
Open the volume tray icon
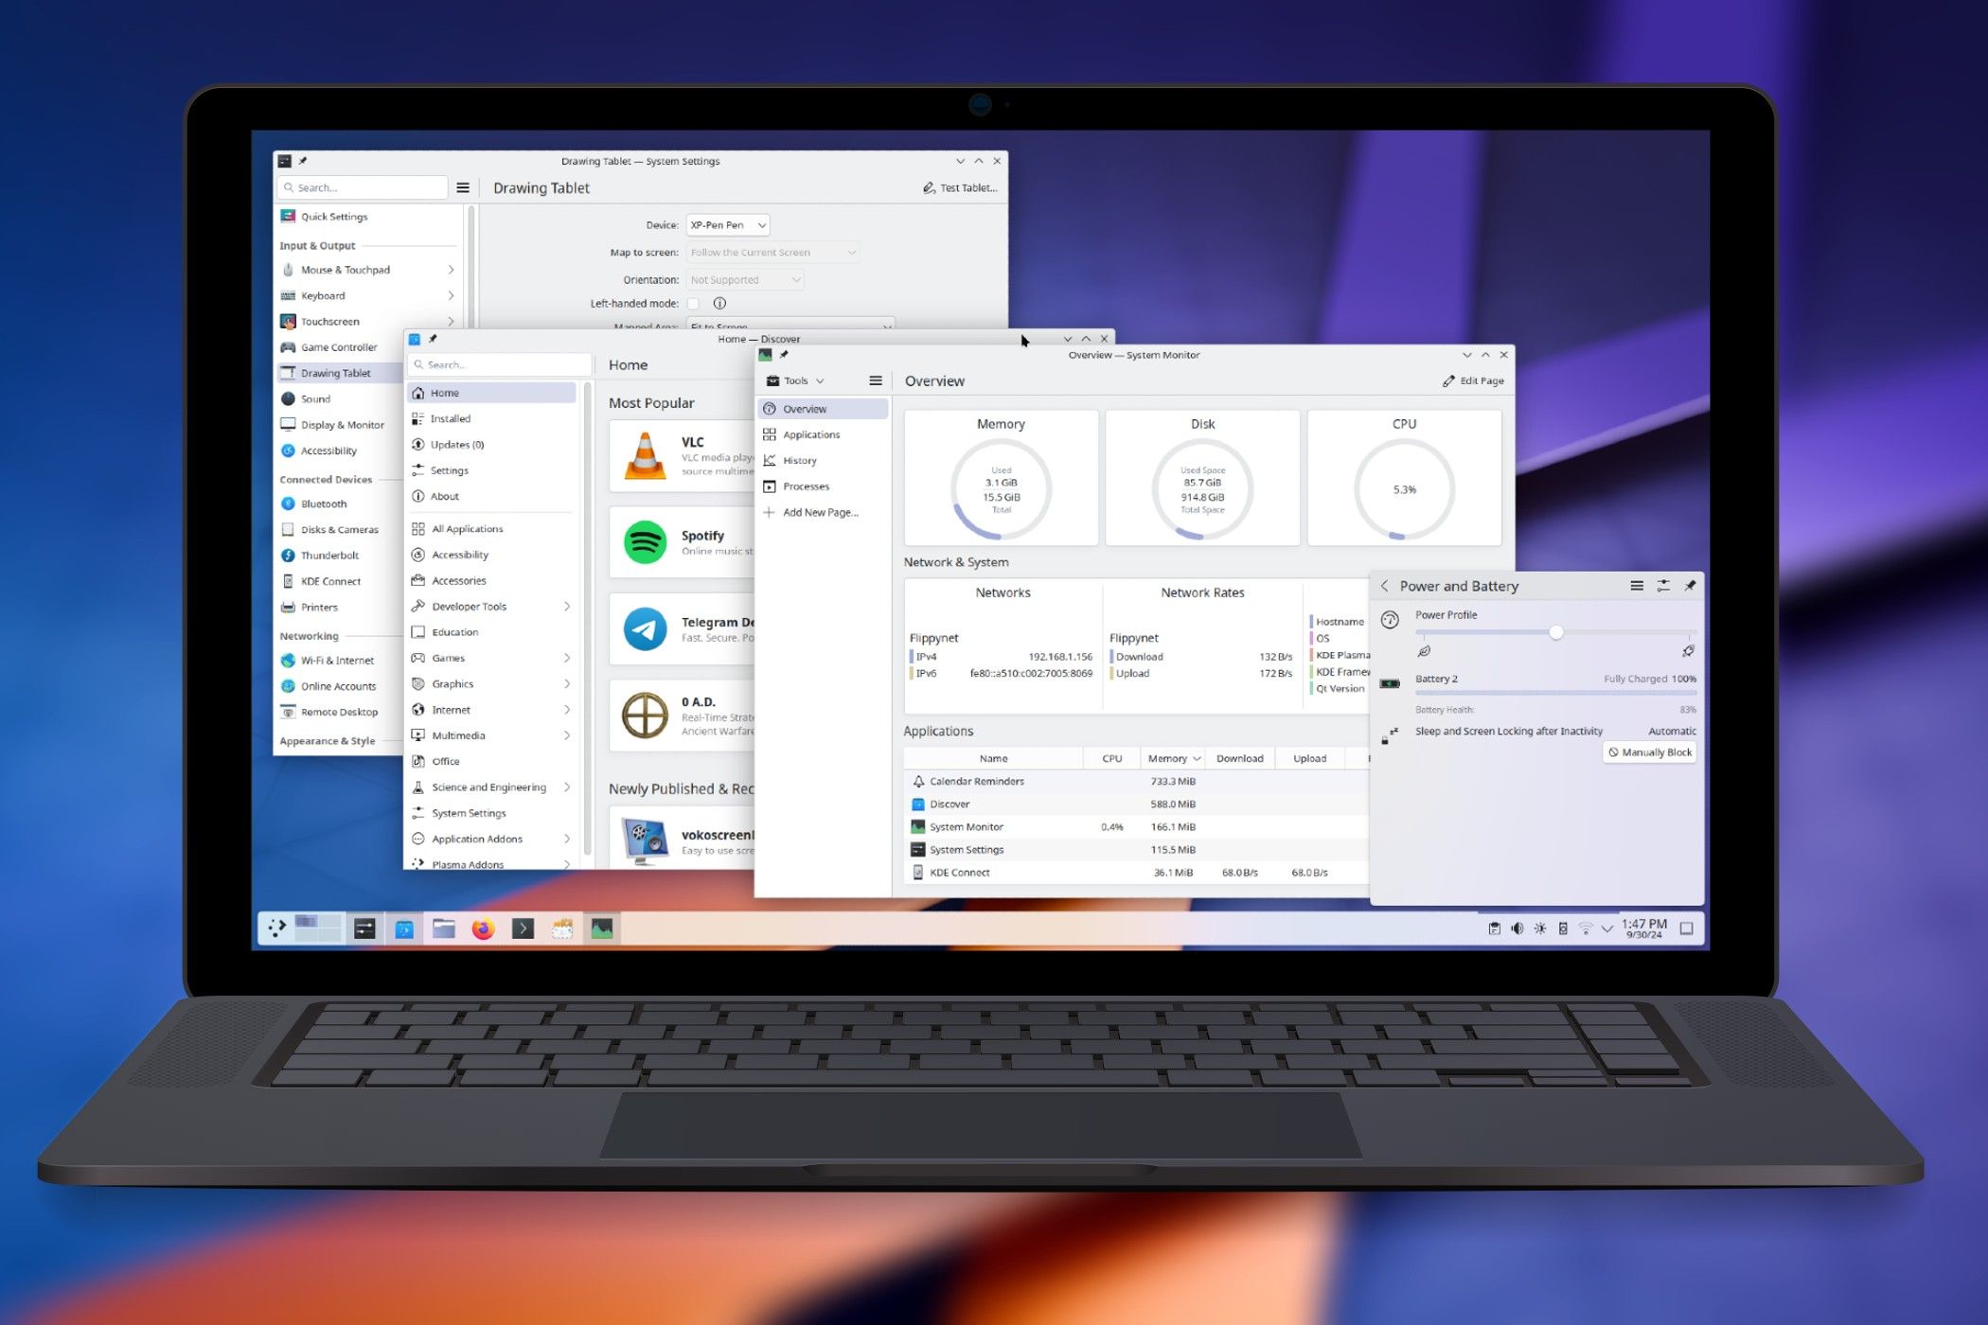1517,928
